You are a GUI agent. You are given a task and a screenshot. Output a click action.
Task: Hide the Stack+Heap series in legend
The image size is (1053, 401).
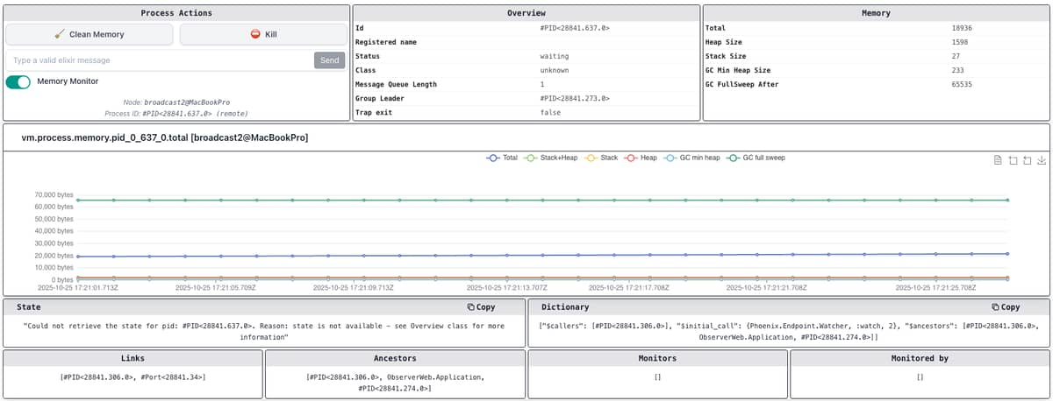(x=551, y=158)
